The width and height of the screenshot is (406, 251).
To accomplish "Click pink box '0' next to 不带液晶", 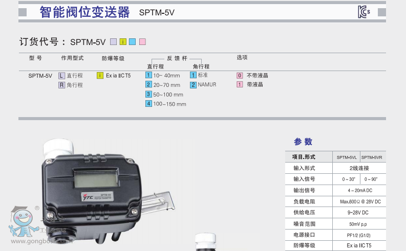I will tap(240, 76).
